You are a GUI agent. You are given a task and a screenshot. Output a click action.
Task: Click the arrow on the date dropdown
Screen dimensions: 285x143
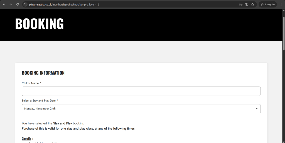pyautogui.click(x=257, y=109)
